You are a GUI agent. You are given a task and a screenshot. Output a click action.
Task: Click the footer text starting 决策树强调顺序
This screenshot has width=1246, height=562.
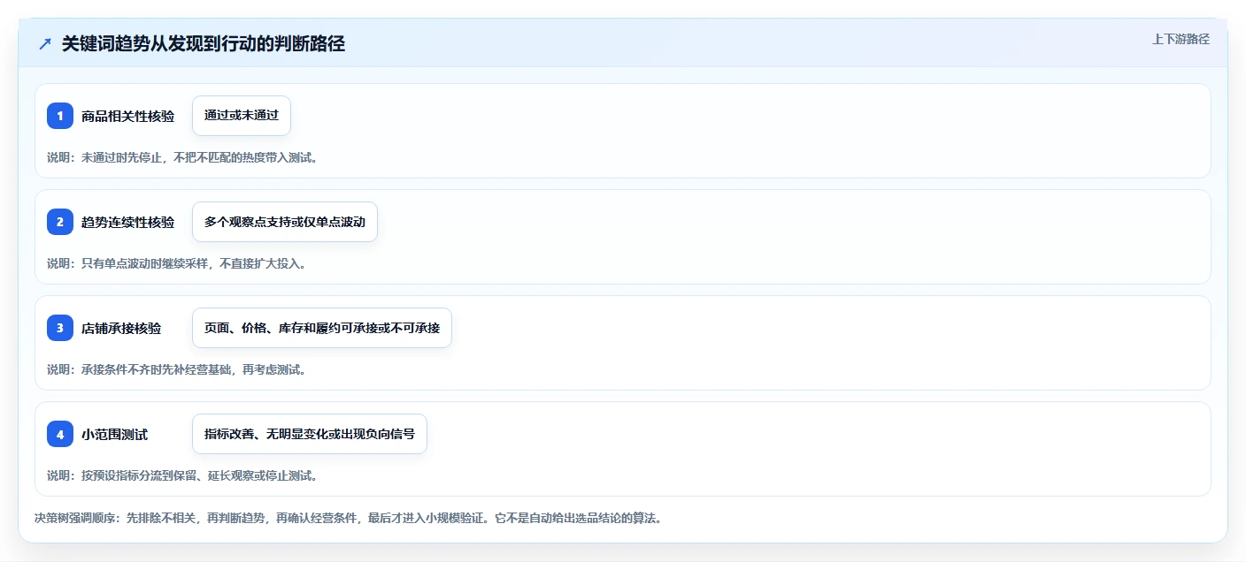tap(348, 518)
